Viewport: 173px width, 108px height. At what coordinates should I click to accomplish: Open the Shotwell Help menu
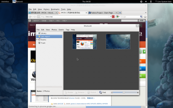(73, 30)
